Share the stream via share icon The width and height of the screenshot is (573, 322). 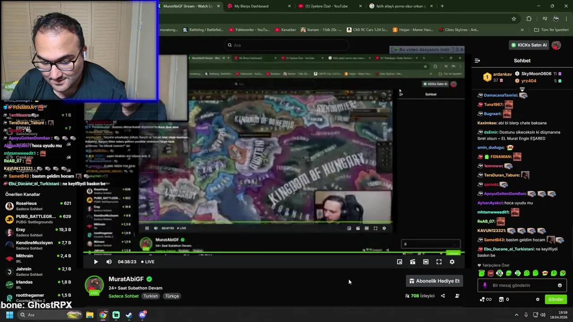(x=443, y=296)
